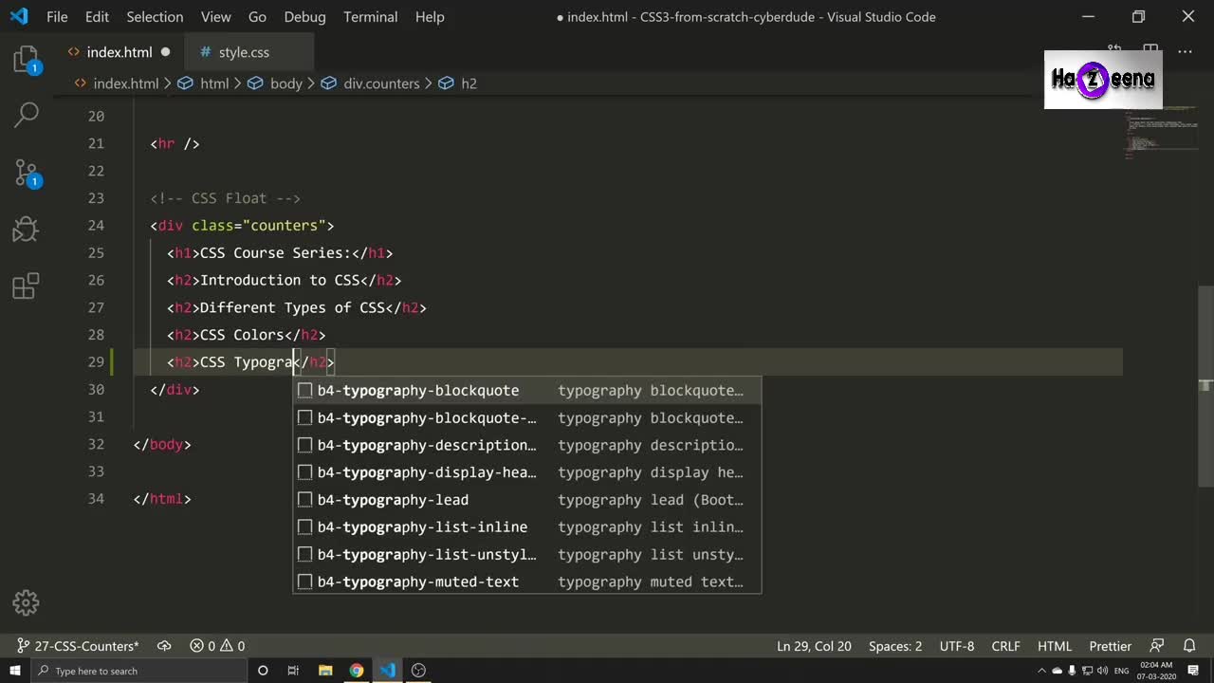Open the Debug menu

click(304, 17)
